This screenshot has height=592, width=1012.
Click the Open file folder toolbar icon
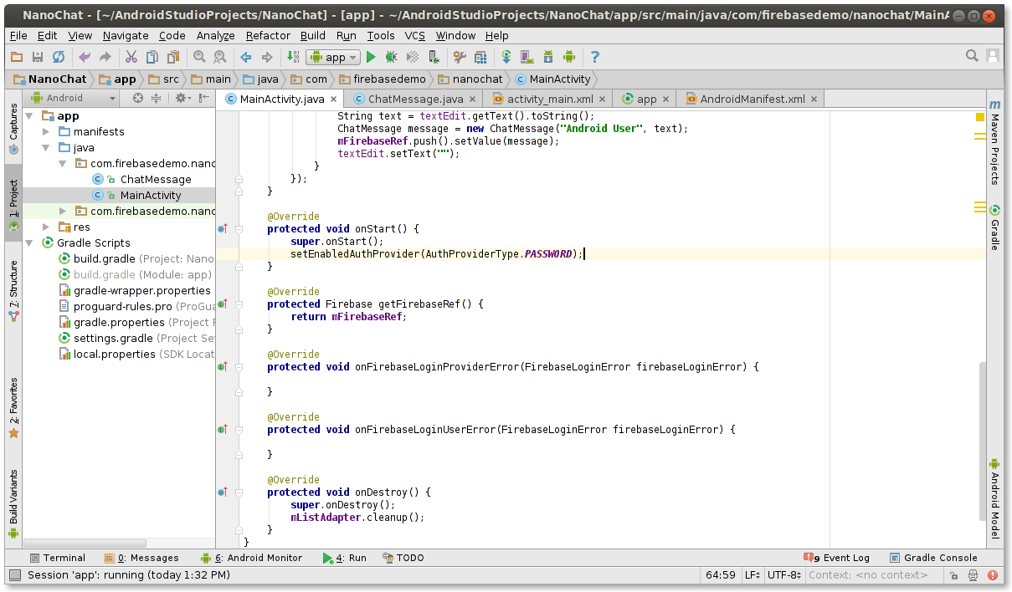[x=17, y=57]
